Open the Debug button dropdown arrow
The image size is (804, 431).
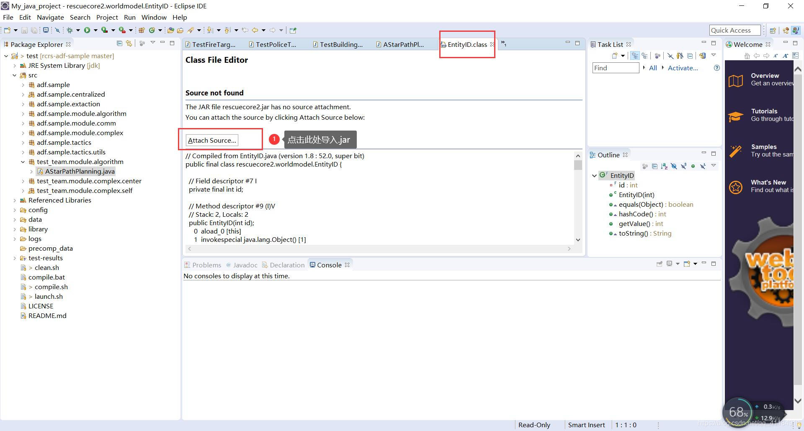tap(78, 30)
